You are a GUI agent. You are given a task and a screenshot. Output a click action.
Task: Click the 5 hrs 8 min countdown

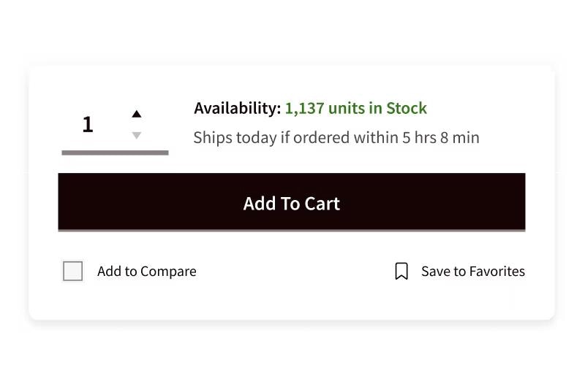coord(441,137)
